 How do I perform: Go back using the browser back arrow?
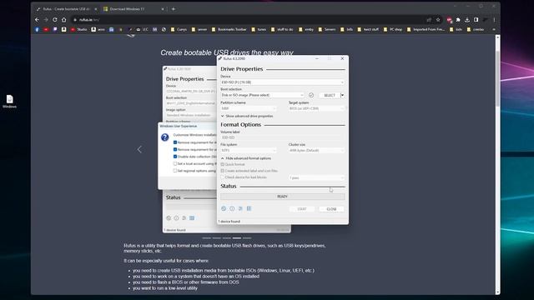click(37, 20)
